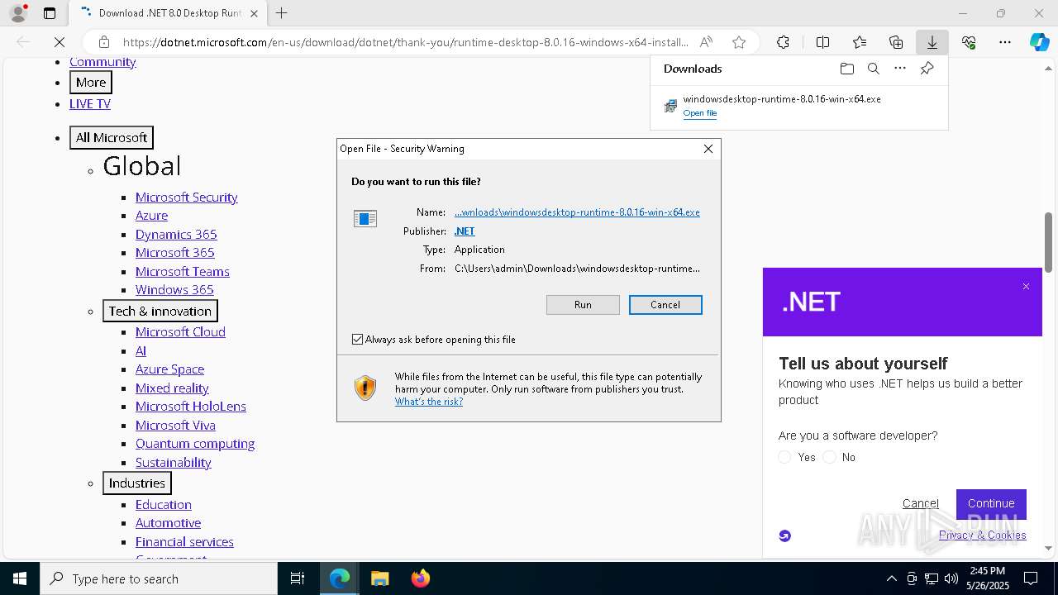Open notification center icon

point(1031,578)
